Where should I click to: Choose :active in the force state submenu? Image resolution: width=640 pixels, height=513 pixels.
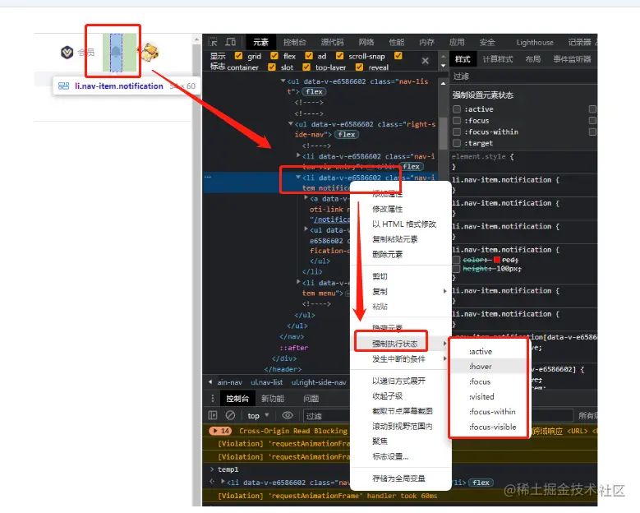coord(489,351)
